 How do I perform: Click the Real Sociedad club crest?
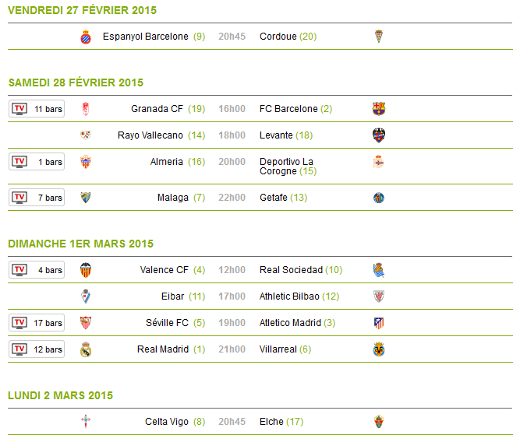379,270
